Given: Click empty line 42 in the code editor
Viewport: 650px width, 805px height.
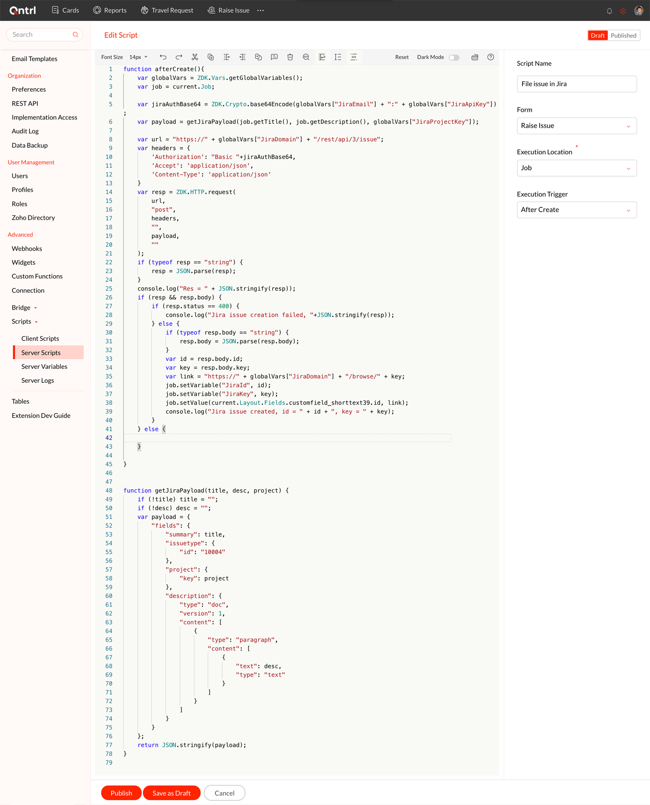Looking at the screenshot, I should 287,438.
